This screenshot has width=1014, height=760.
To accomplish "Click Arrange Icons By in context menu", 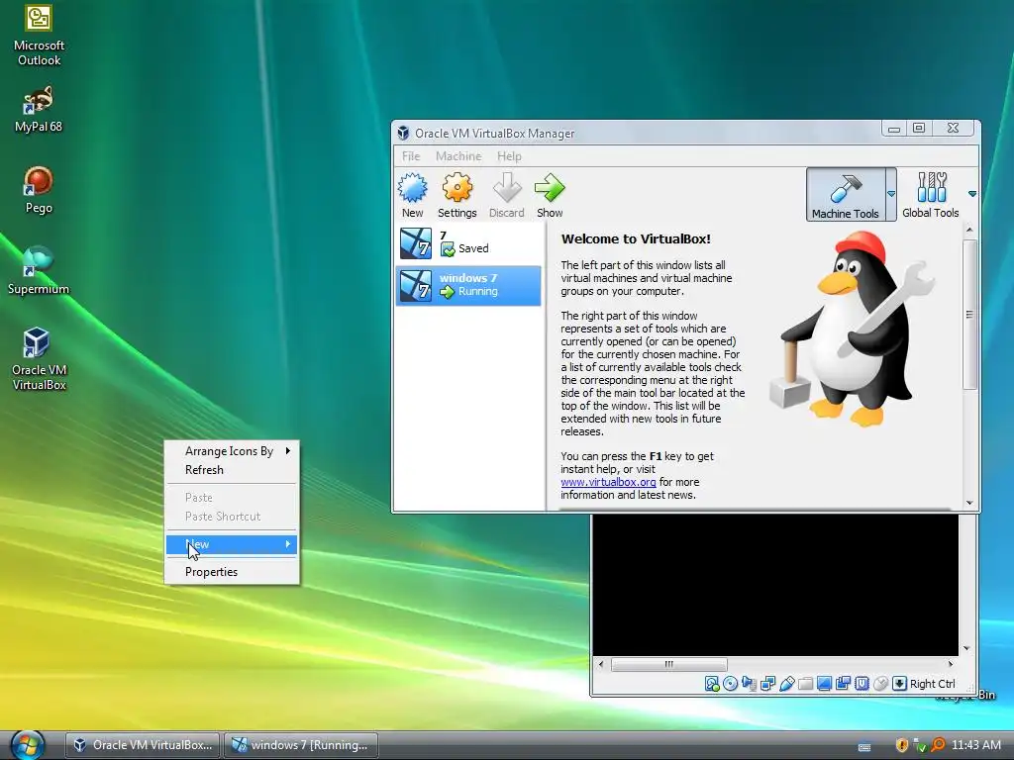I will (232, 451).
